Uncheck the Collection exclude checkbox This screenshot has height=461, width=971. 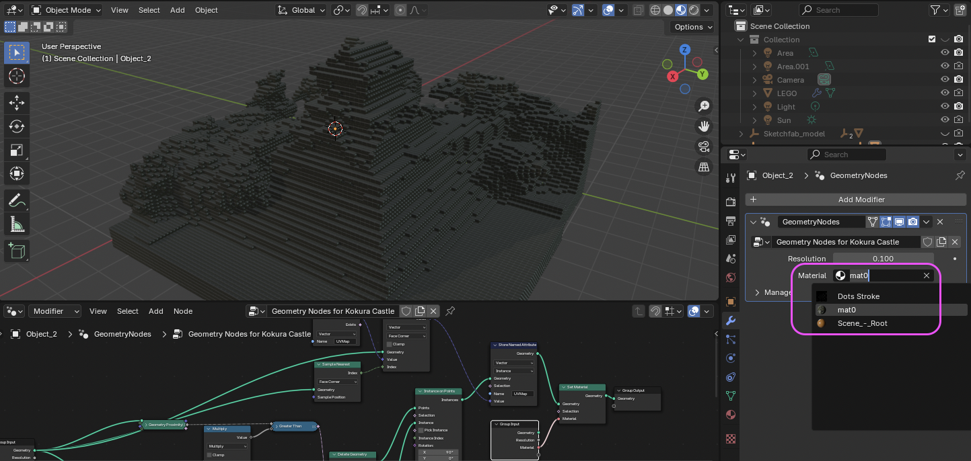click(x=932, y=40)
